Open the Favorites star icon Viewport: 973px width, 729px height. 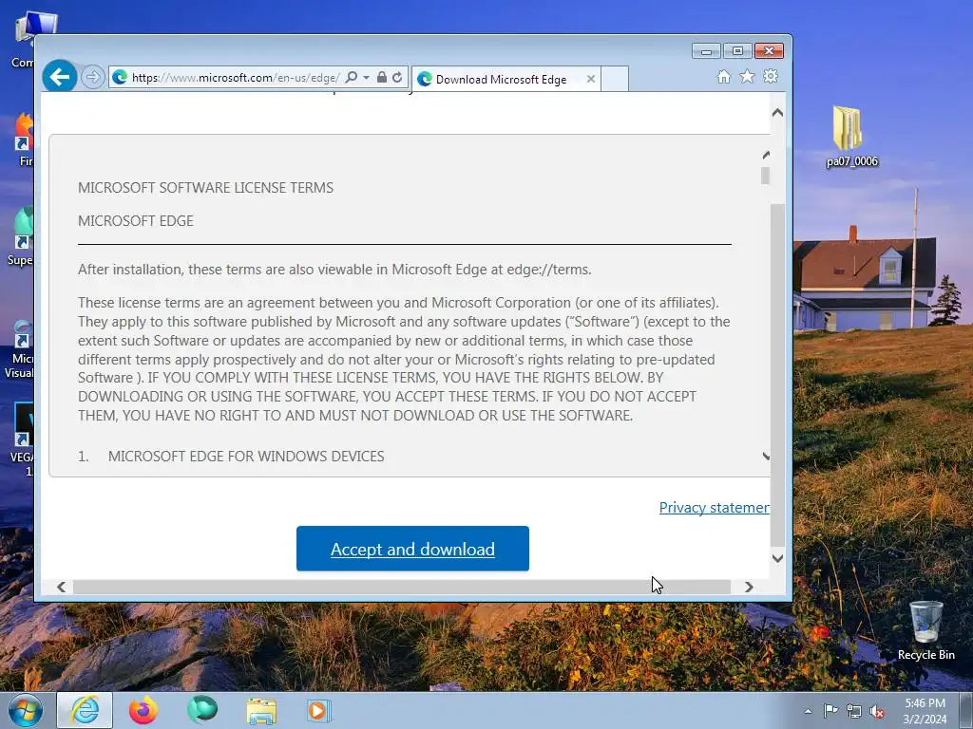tap(747, 77)
